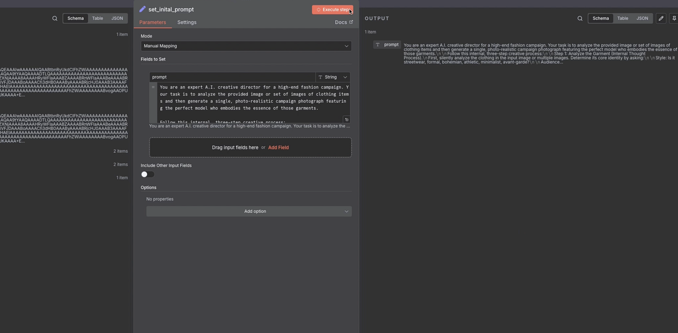Open the String type dropdown for prompt

click(x=333, y=77)
